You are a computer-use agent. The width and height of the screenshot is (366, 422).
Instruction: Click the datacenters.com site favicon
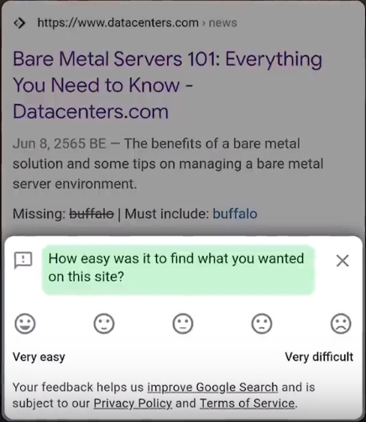click(x=19, y=23)
